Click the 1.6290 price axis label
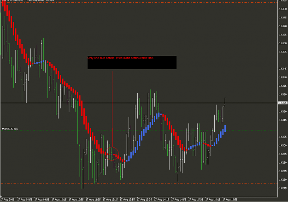288x202 pixels. click(x=283, y=163)
